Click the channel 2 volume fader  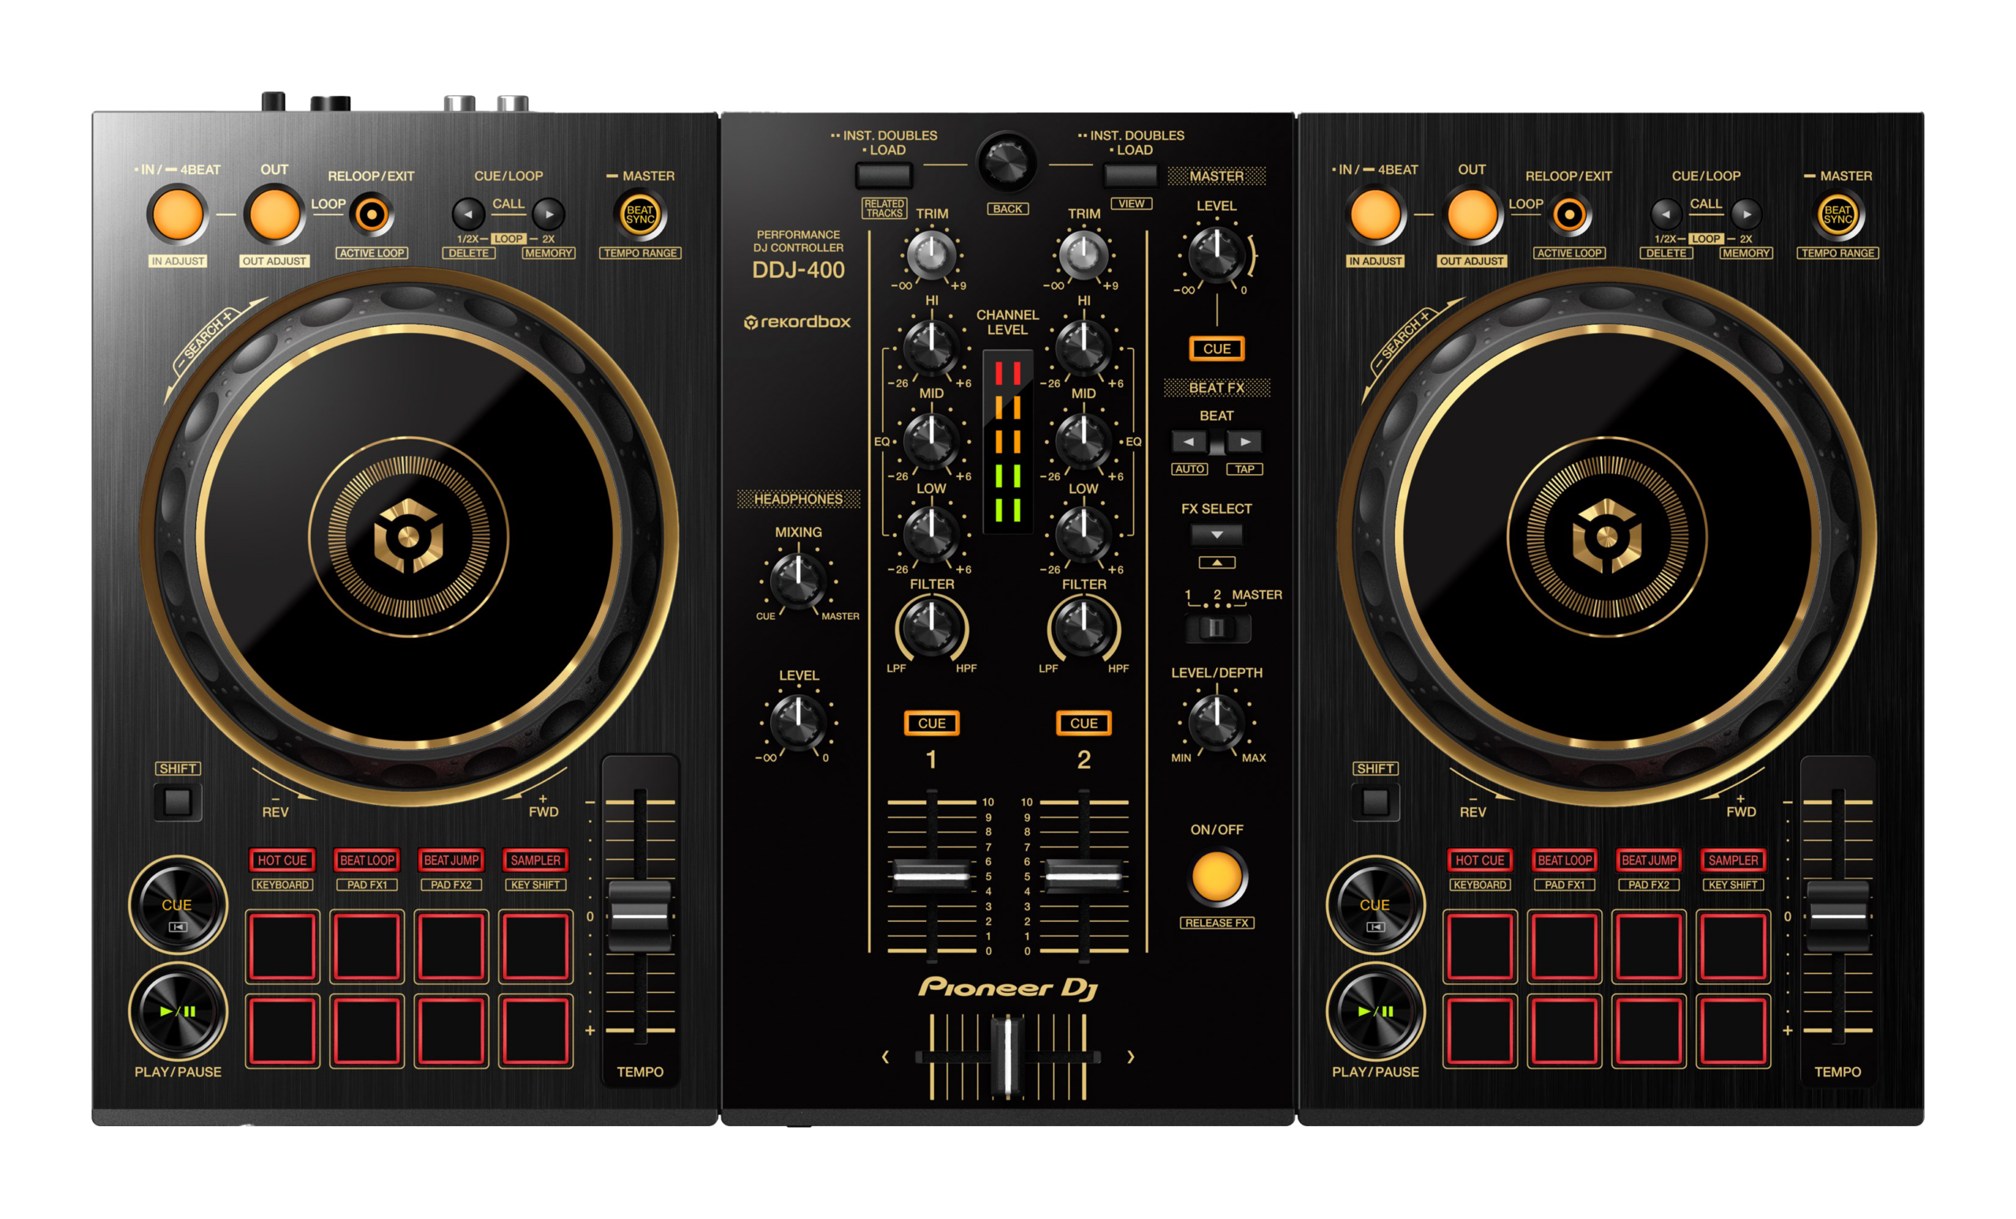[1084, 876]
